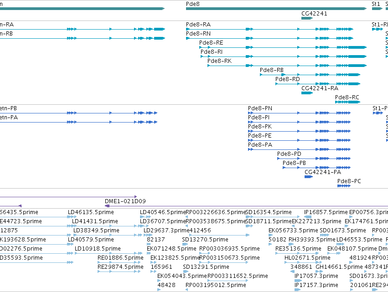The height and width of the screenshot is (292, 388).
Task: Click EST SD18711.5prime label
Action: click(x=269, y=221)
